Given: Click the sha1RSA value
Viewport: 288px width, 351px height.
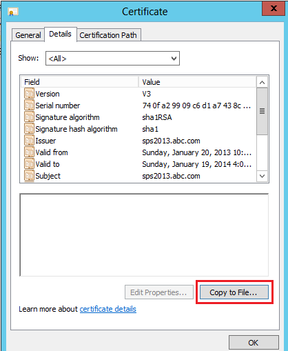Looking at the screenshot, I should click(157, 117).
